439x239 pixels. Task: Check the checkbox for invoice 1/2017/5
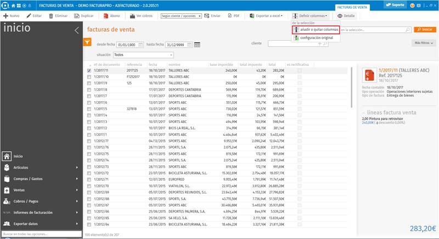tap(89, 109)
